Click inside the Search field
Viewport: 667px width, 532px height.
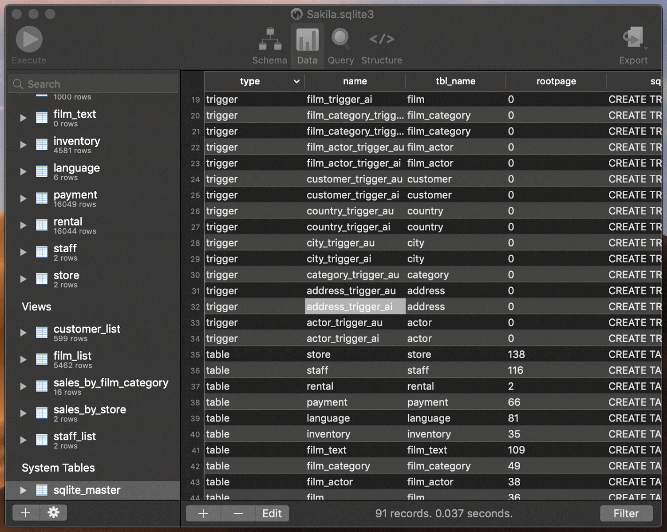tap(93, 83)
